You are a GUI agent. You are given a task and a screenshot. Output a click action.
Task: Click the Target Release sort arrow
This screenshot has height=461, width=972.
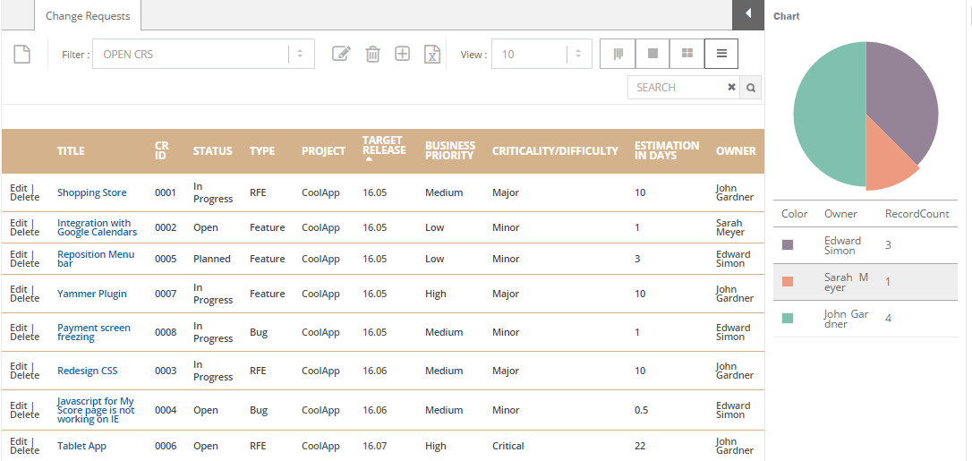click(369, 159)
